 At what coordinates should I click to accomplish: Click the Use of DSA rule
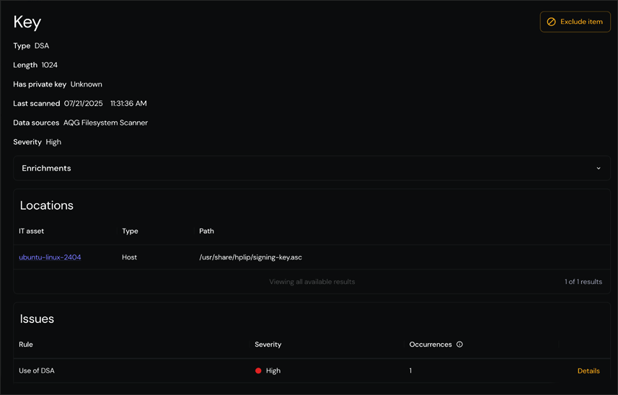pos(37,370)
